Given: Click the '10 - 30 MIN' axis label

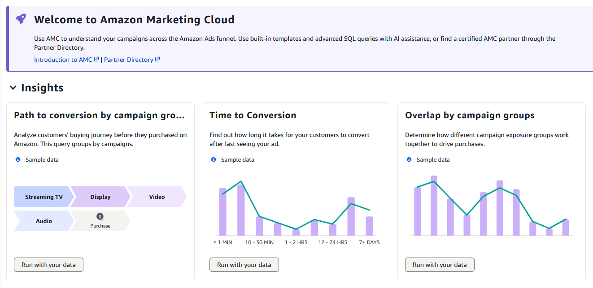Looking at the screenshot, I should pyautogui.click(x=259, y=242).
